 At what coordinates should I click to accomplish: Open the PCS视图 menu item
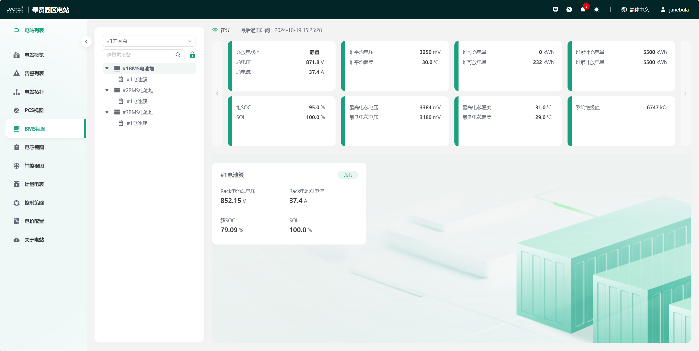pyautogui.click(x=34, y=110)
